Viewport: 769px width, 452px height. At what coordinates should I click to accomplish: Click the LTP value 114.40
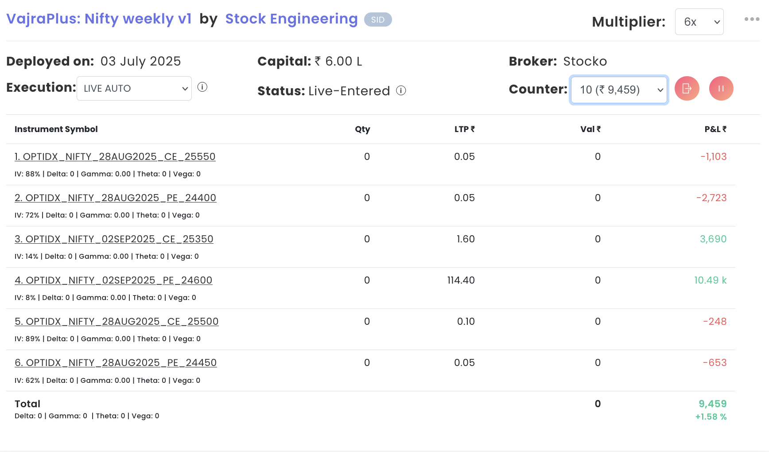[461, 280]
